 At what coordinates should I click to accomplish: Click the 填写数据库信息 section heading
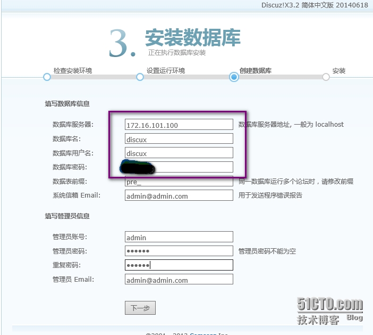pyautogui.click(x=67, y=104)
